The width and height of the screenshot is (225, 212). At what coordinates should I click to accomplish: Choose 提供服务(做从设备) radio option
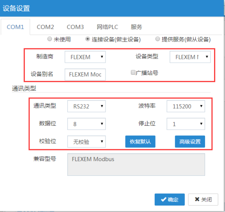(158, 39)
